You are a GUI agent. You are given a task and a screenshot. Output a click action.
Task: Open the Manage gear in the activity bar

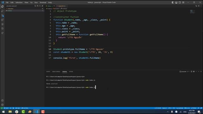[x=2, y=105]
